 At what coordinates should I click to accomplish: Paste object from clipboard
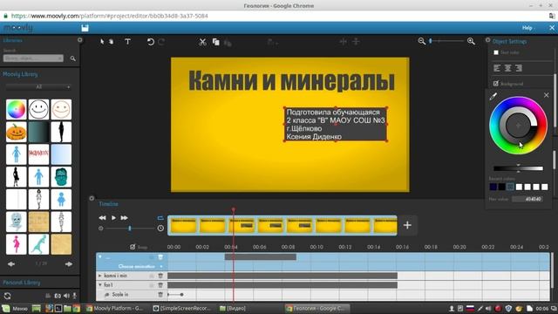(x=228, y=43)
